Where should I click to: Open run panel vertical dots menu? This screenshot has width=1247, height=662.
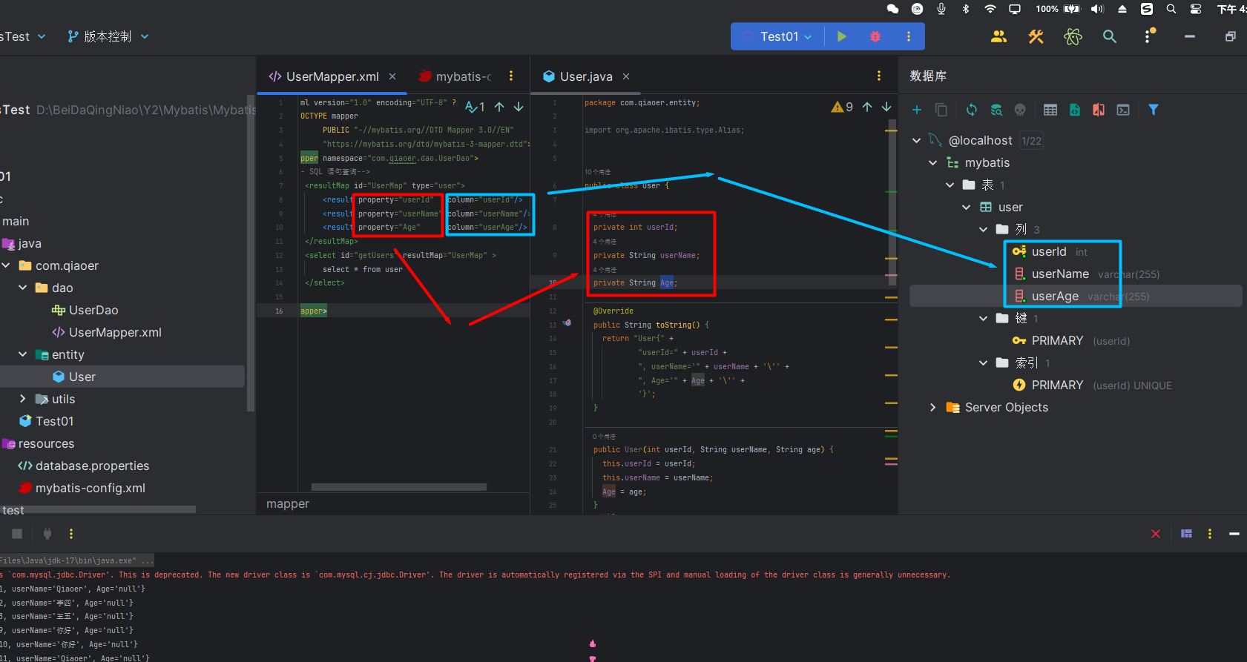coord(71,534)
